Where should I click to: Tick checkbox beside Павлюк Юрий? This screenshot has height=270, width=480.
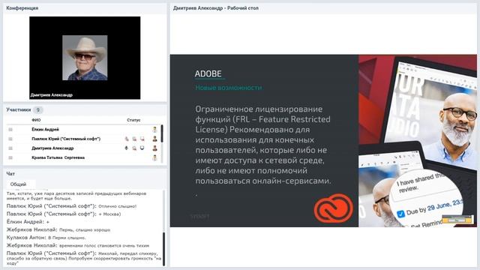click(10, 139)
